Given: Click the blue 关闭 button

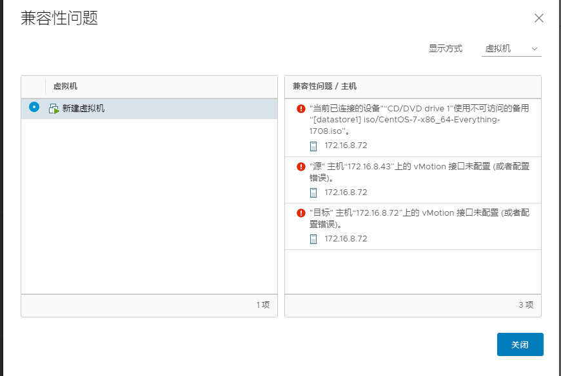Looking at the screenshot, I should tap(520, 344).
